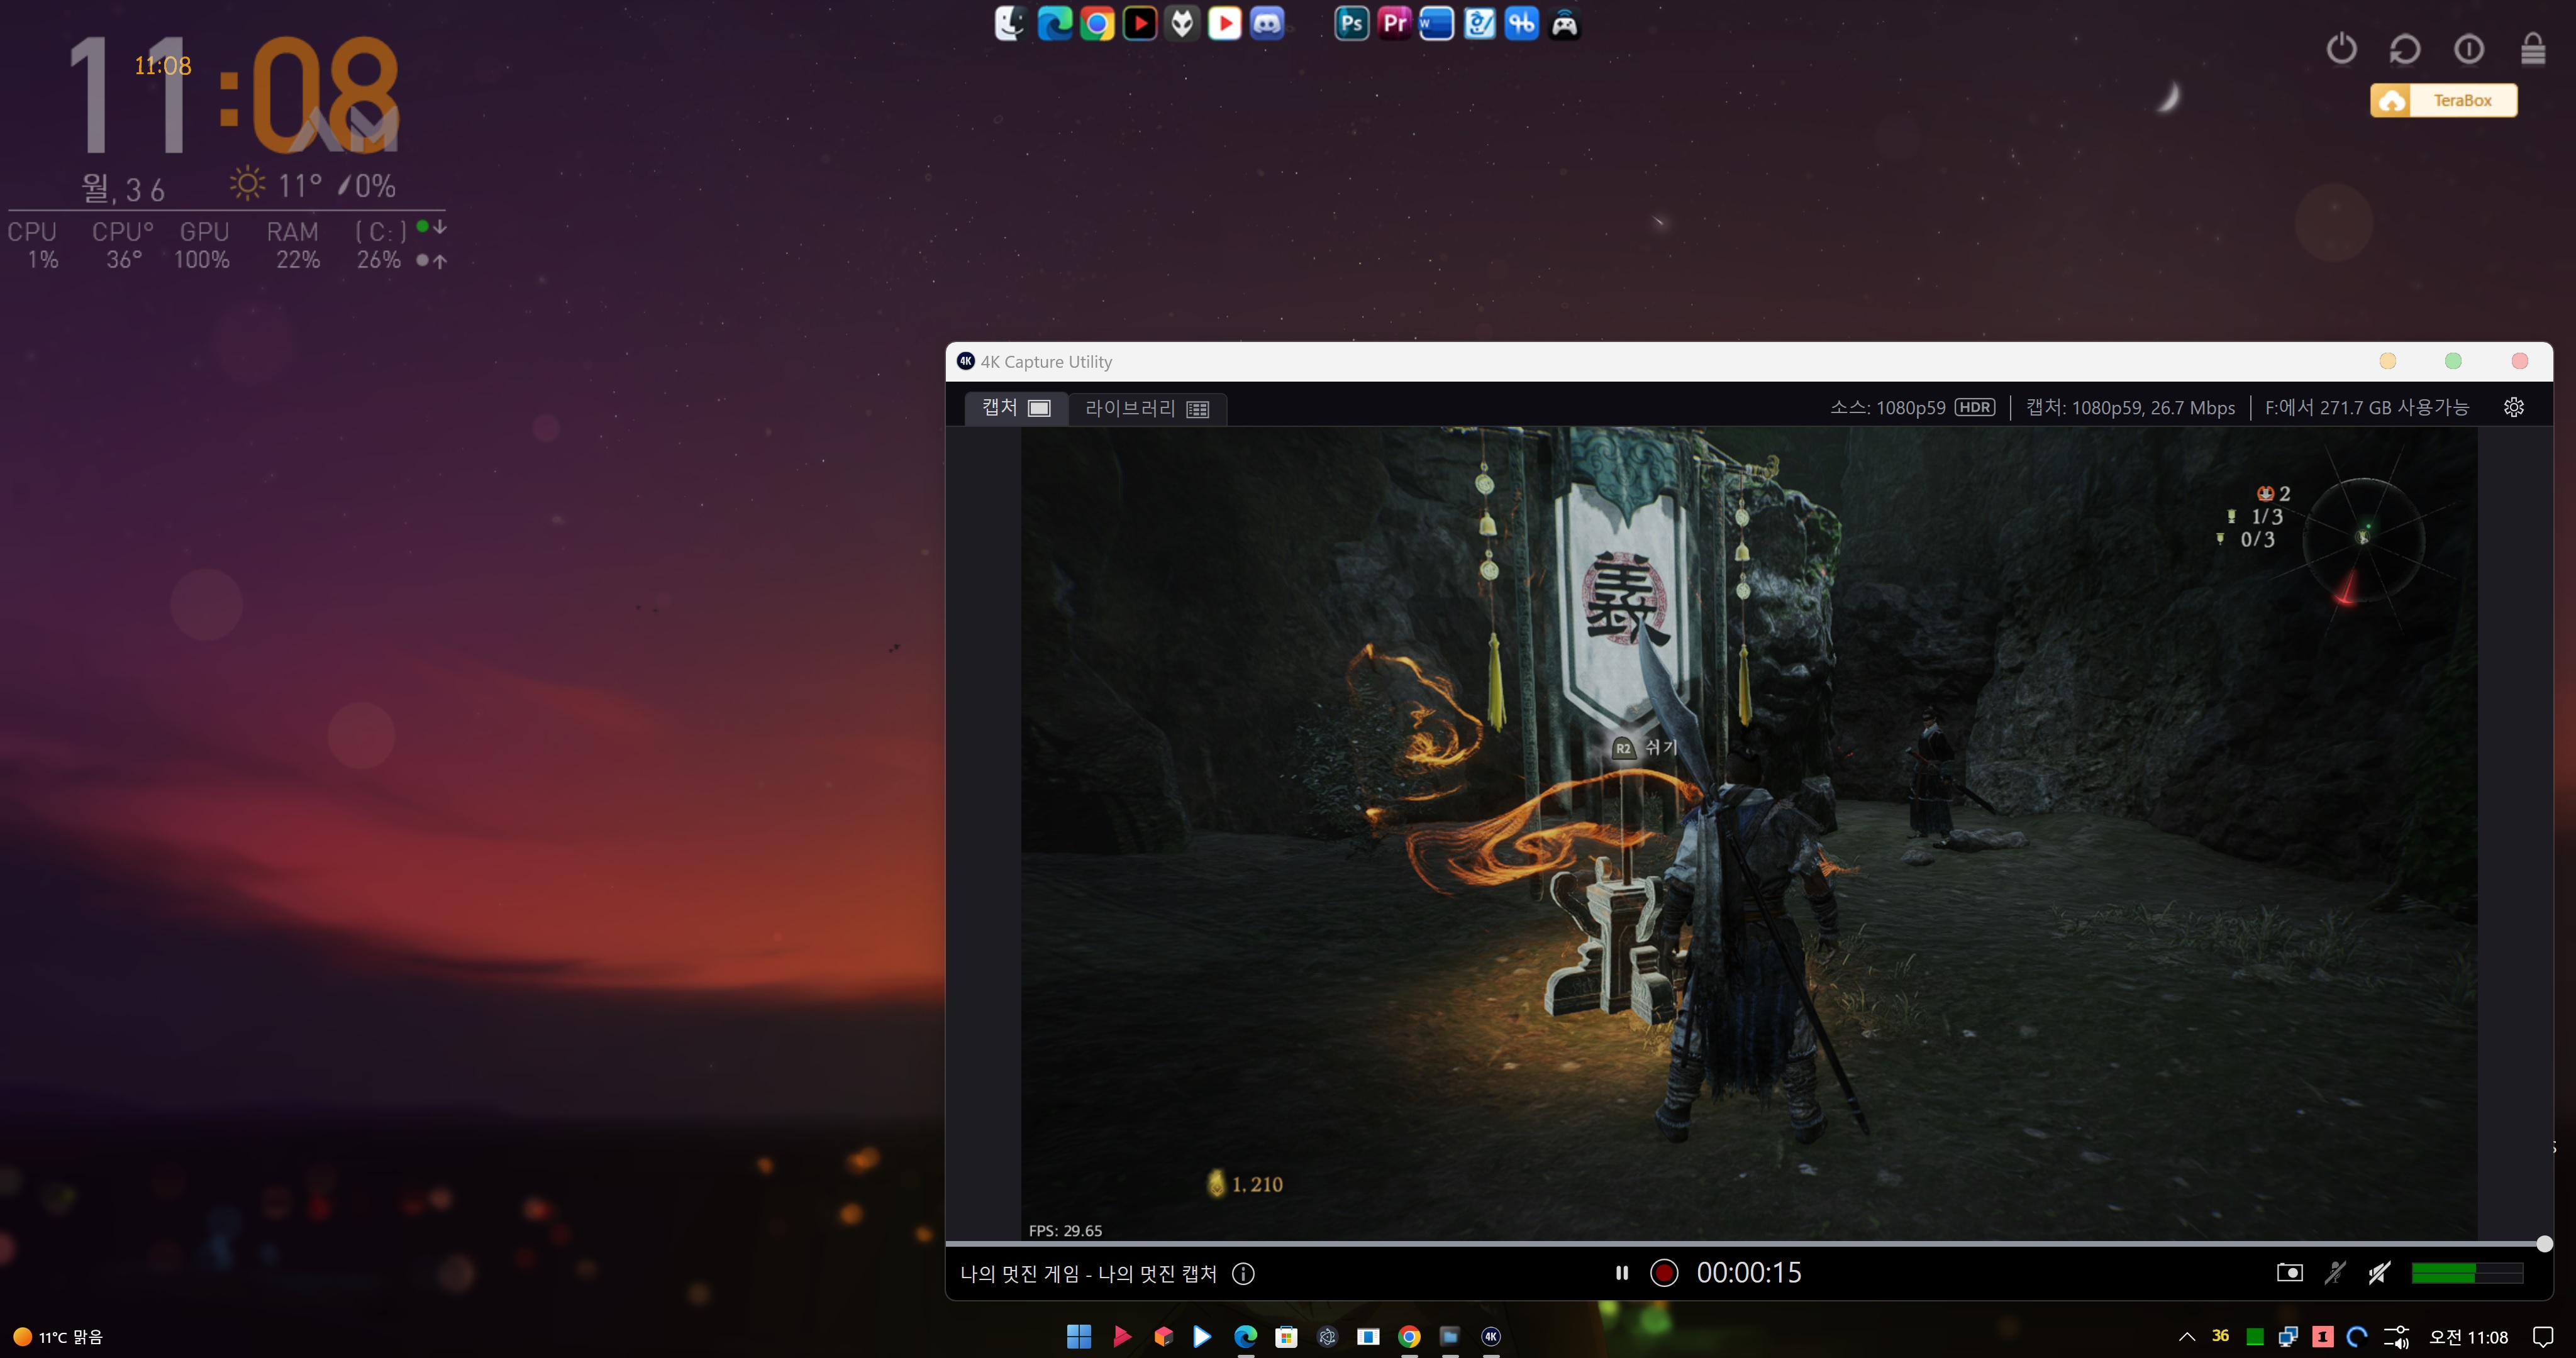Launch Discord from the top dock
Viewport: 2576px width, 1358px height.
tap(1267, 23)
